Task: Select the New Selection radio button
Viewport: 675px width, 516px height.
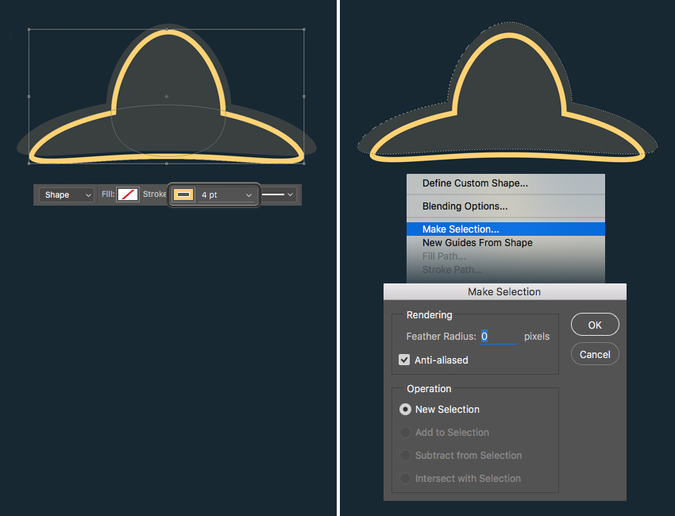Action: pos(406,409)
